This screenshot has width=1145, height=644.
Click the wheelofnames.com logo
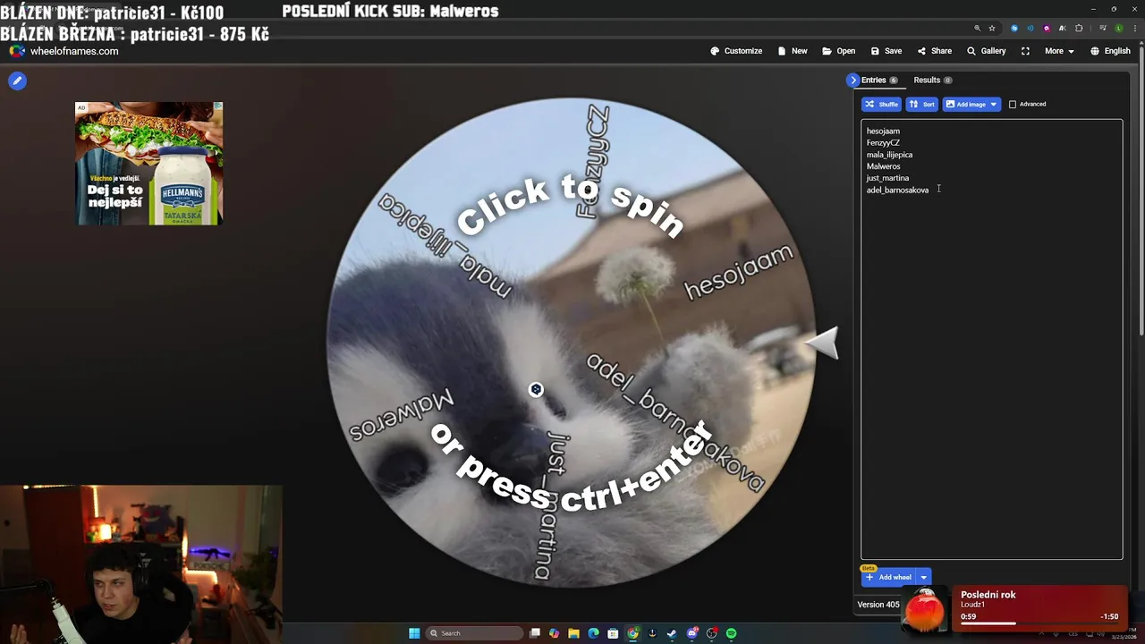tap(64, 52)
